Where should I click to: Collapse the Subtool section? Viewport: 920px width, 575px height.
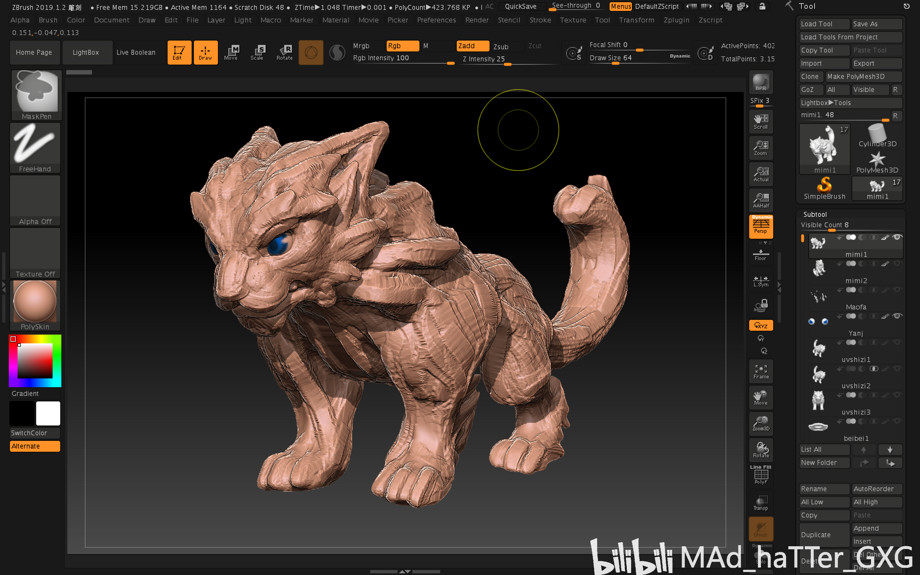pyautogui.click(x=815, y=214)
